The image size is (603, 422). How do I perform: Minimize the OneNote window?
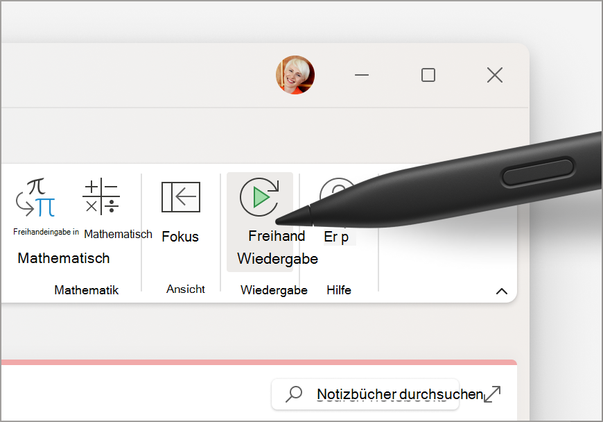tap(362, 75)
